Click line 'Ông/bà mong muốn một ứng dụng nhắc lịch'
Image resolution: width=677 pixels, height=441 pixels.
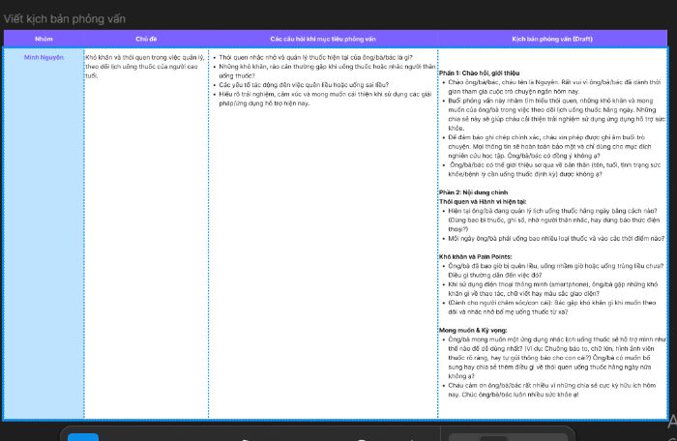point(557,358)
